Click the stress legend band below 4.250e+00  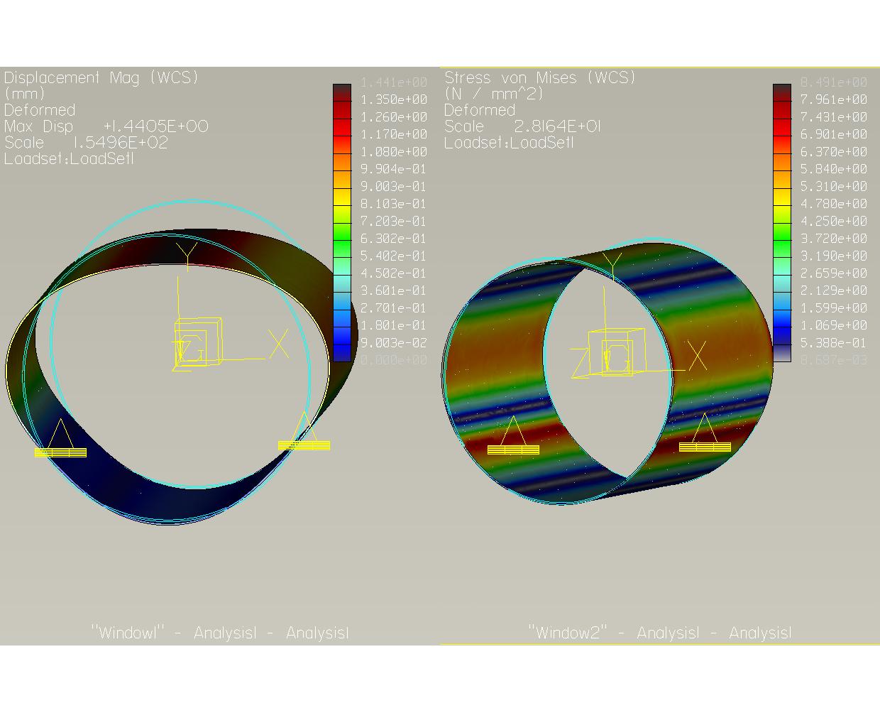(x=782, y=232)
